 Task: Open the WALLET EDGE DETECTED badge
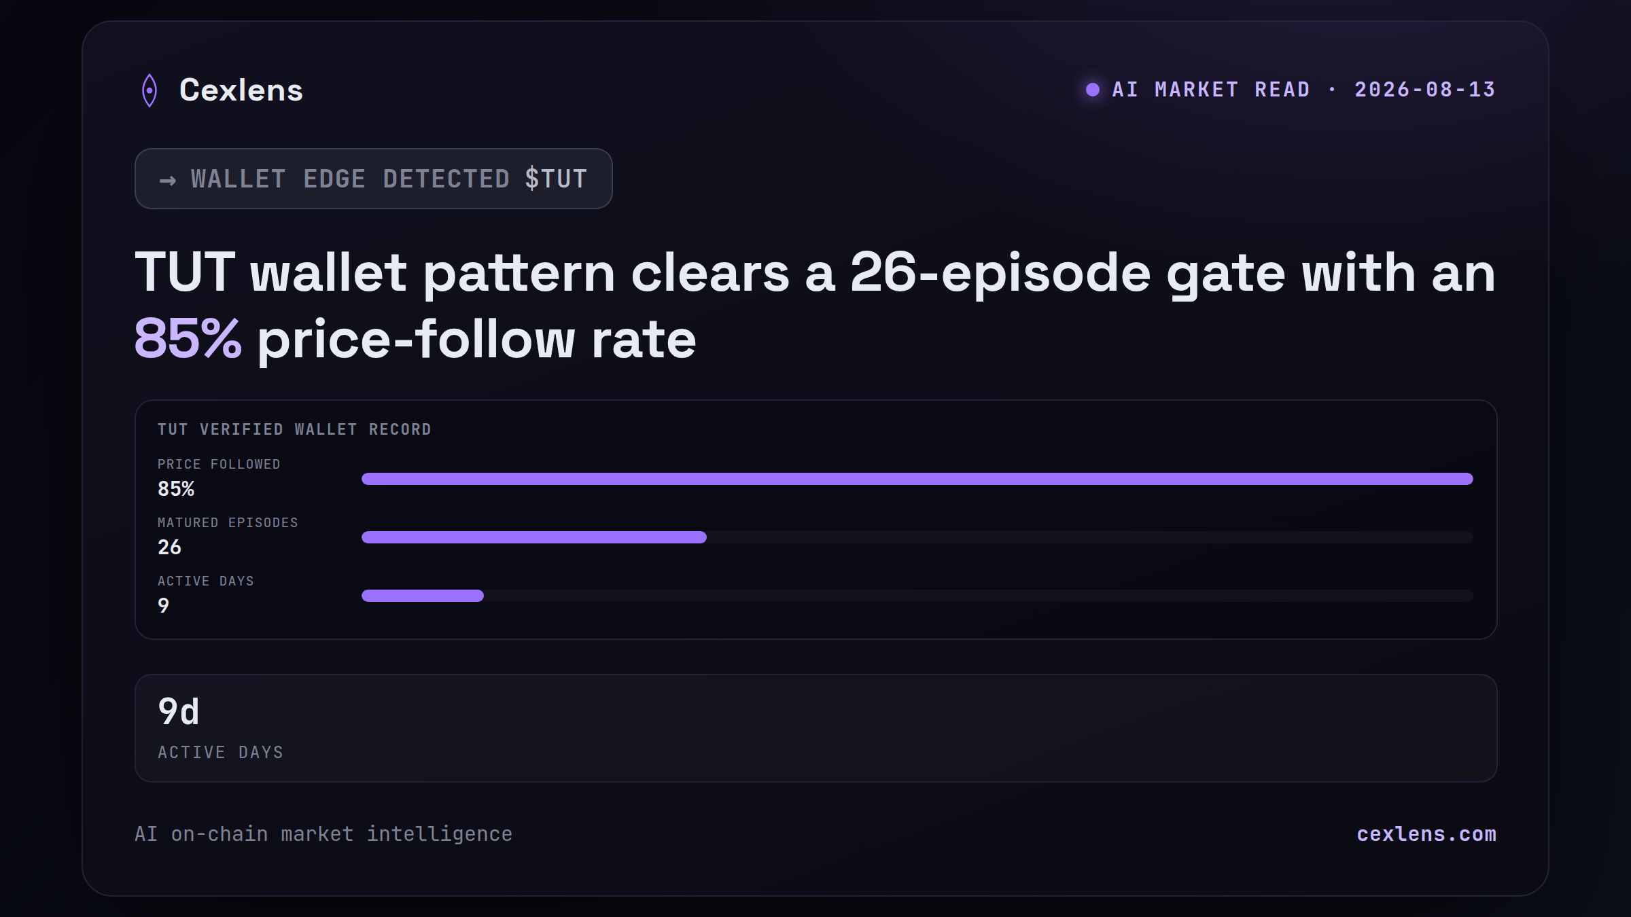point(374,179)
